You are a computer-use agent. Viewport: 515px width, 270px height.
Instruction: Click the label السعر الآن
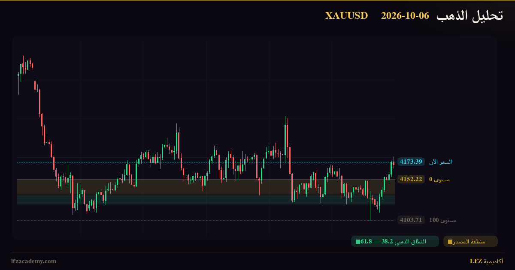click(441, 162)
